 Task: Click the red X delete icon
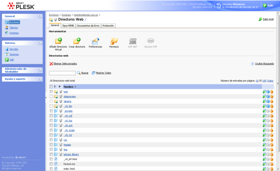pyautogui.click(x=51, y=64)
